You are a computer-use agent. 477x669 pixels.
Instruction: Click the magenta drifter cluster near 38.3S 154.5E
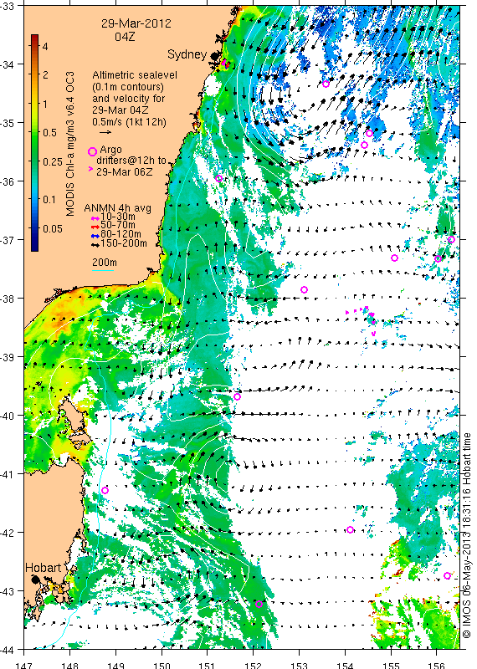point(370,315)
